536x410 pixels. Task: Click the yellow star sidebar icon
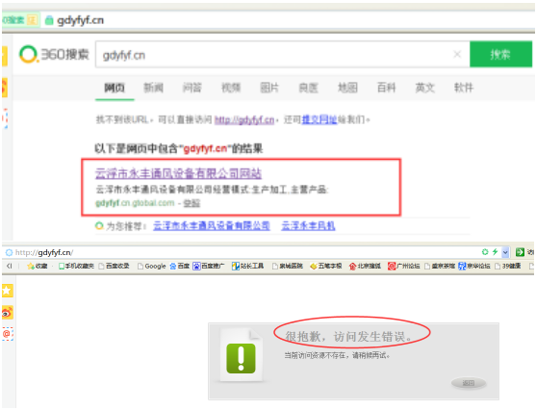(x=8, y=291)
